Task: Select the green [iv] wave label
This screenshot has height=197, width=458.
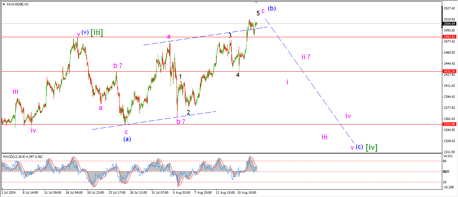Action: coord(371,147)
